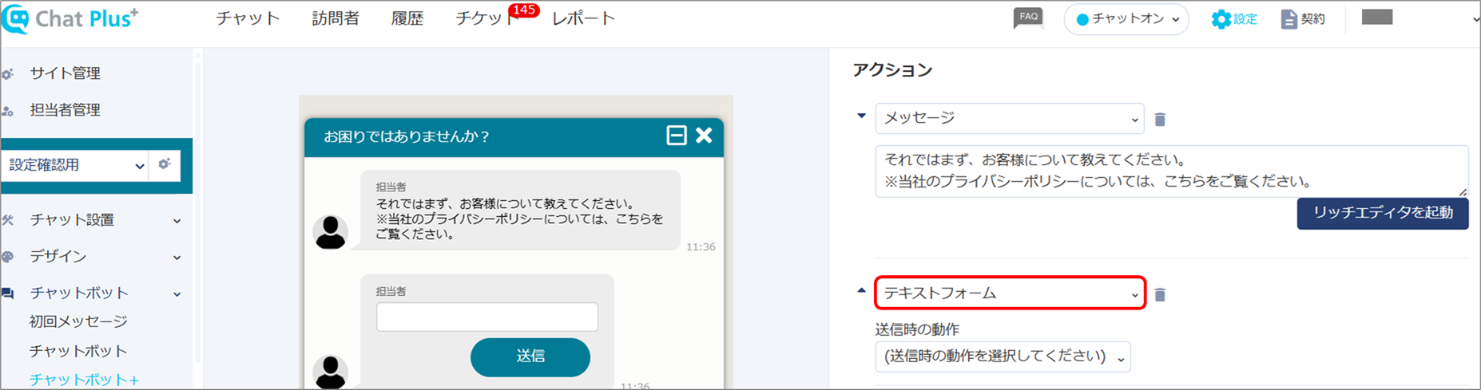The width and height of the screenshot is (1481, 390).
Task: Delete the テキストフォーム action with trash icon
Action: [1160, 294]
